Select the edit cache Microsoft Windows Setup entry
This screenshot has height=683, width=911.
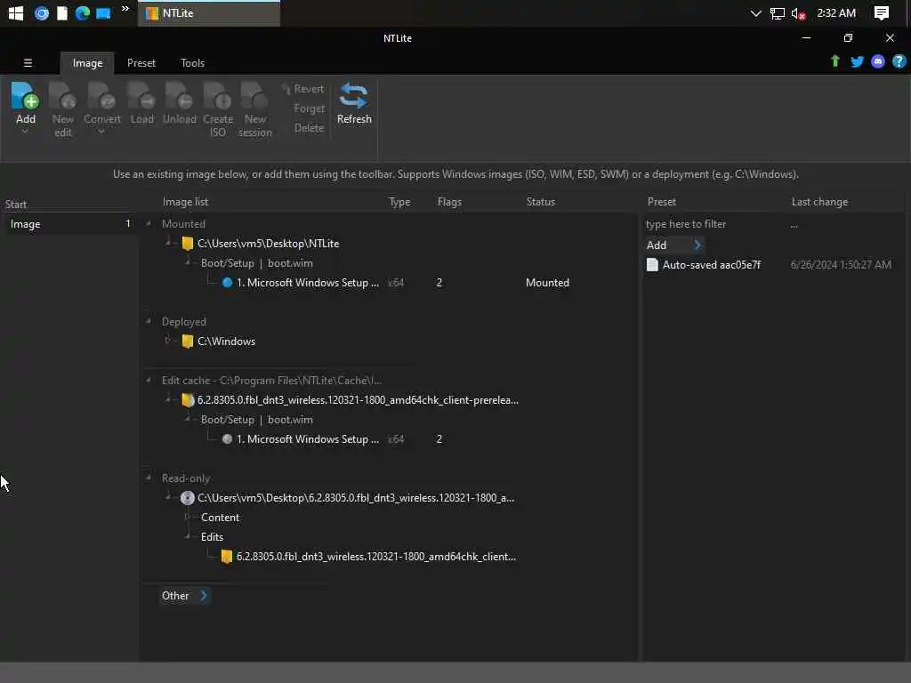tap(307, 439)
